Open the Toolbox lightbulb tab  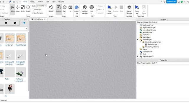pyautogui.click(x=24, y=23)
